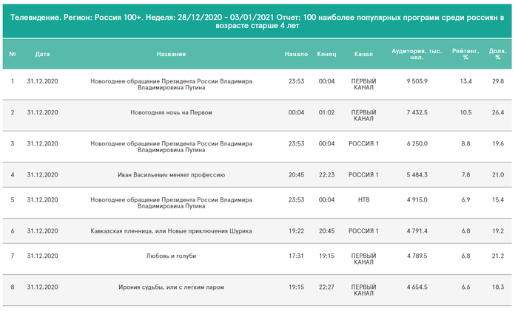Image resolution: width=518 pixels, height=311 pixels.
Task: Sort by the Рейтинг % column header
Action: [x=466, y=54]
